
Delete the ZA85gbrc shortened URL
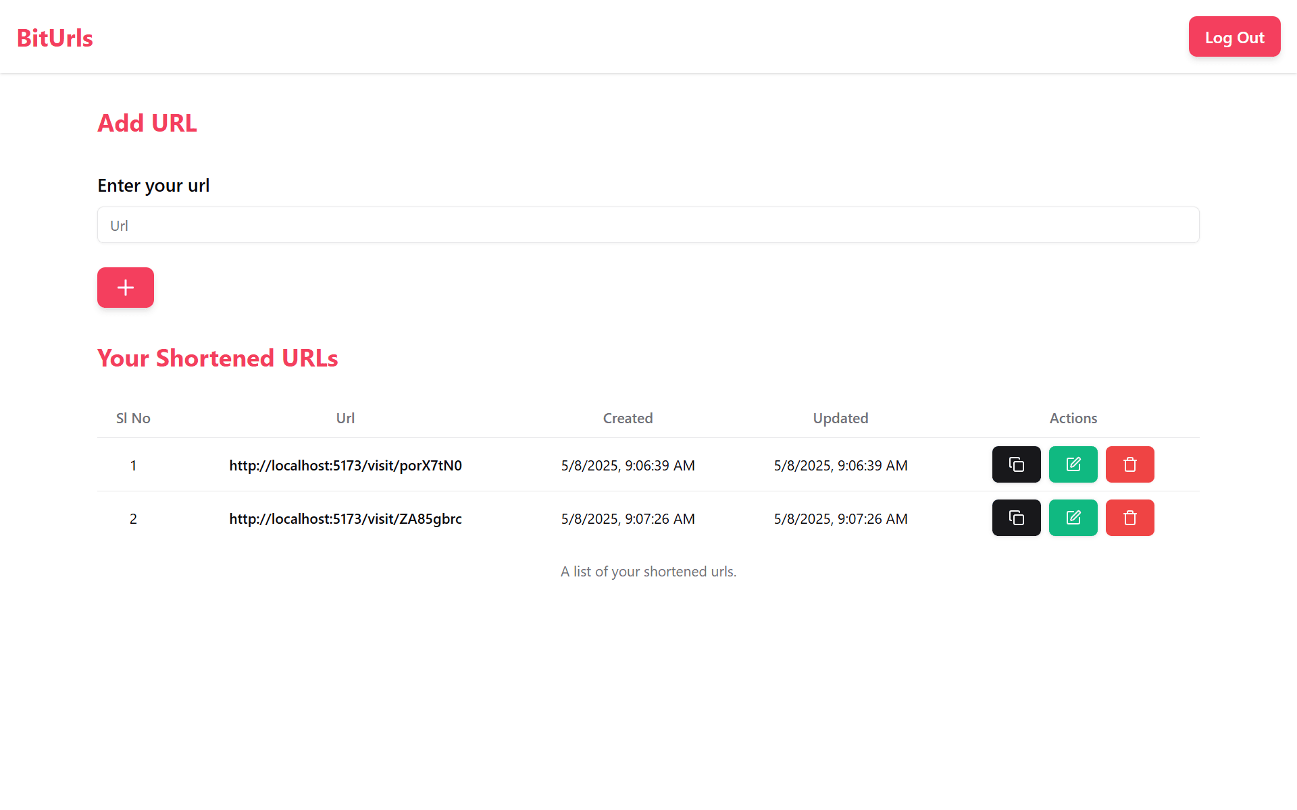coord(1129,518)
